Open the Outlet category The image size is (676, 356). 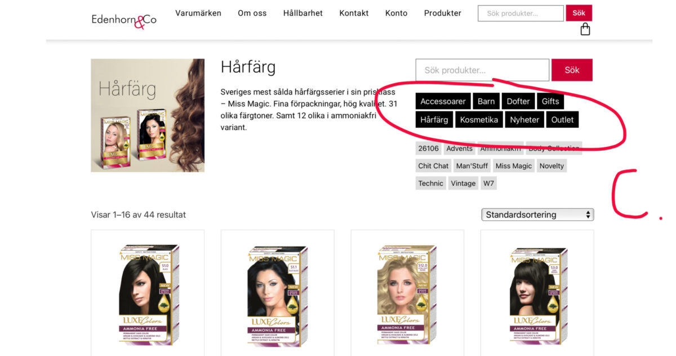pyautogui.click(x=562, y=120)
